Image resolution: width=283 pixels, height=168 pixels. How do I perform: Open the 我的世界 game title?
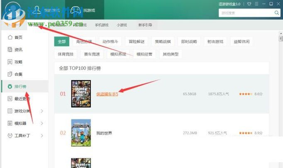[x=104, y=133]
